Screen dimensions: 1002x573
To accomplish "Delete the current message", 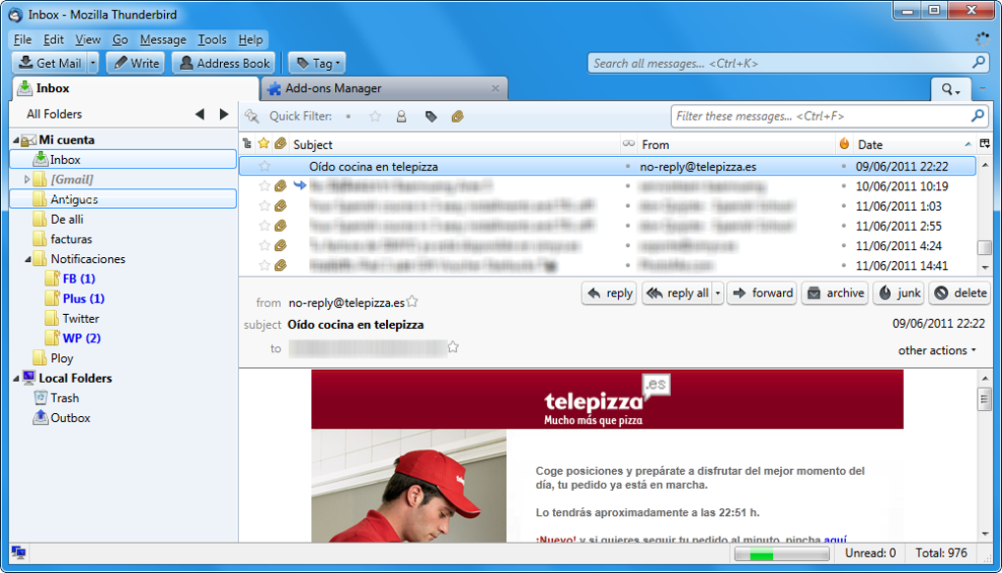I will click(959, 293).
